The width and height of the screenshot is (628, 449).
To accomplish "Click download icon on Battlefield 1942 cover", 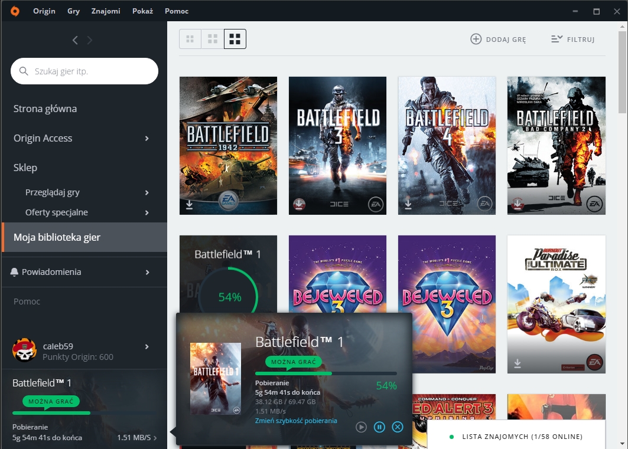I will coord(190,205).
